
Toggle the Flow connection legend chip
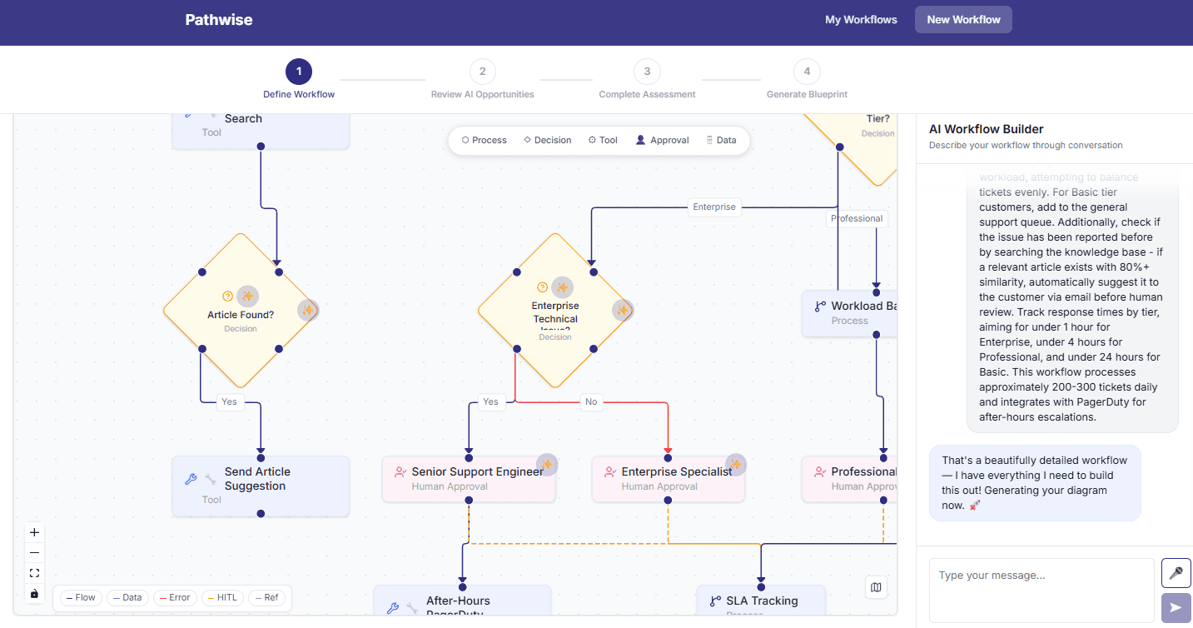click(x=80, y=597)
